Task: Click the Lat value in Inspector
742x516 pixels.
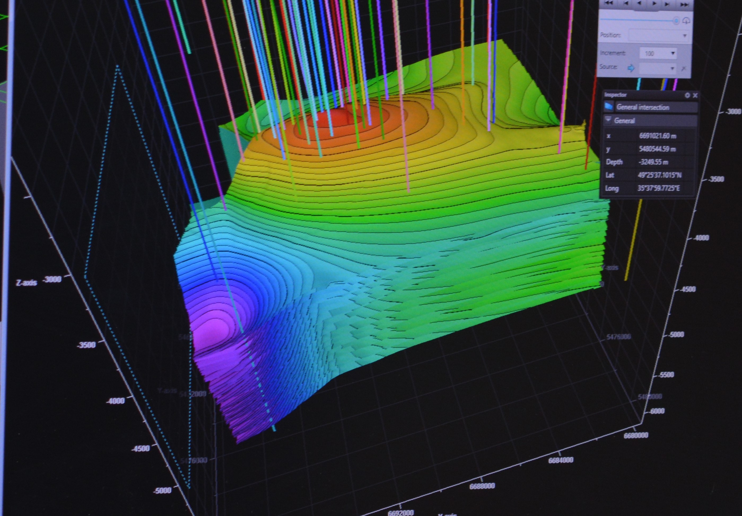Action: (x=660, y=175)
